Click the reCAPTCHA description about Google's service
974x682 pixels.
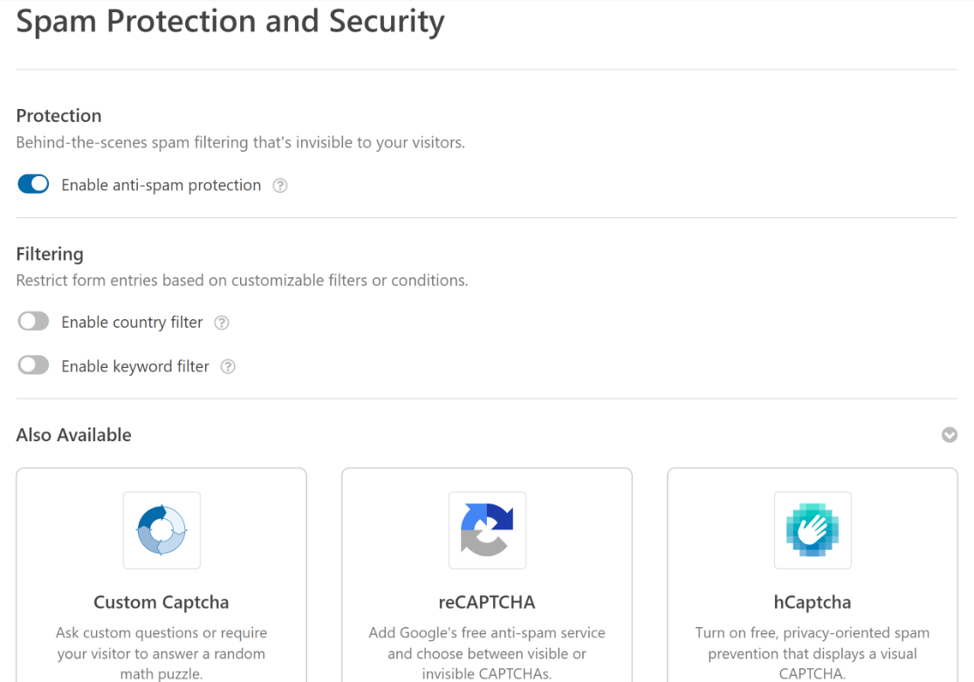coord(487,653)
